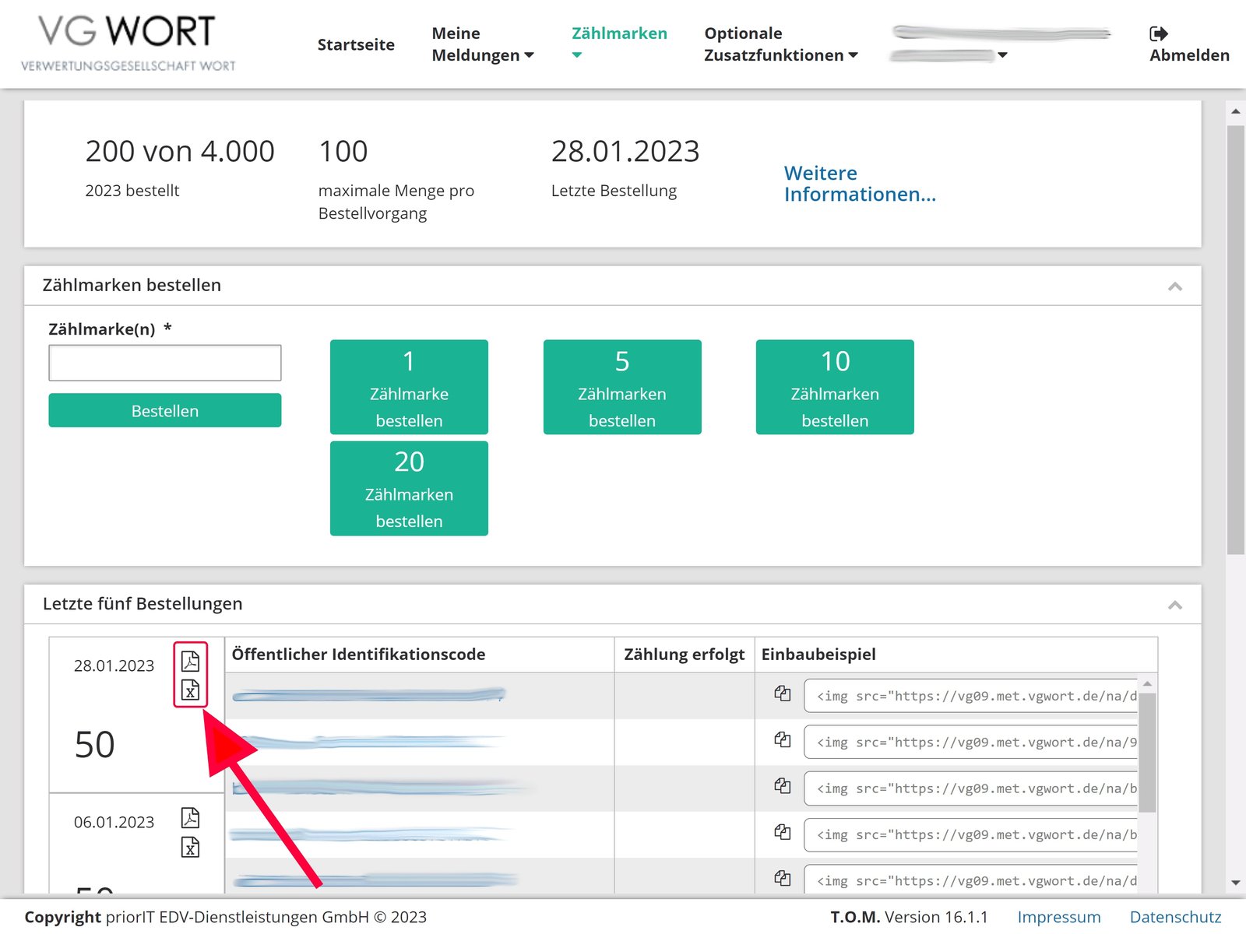Copy the third Einbaubeispiel code snippet
The height and width of the screenshot is (934, 1246).
point(783,786)
